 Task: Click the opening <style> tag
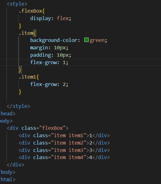click(17, 4)
